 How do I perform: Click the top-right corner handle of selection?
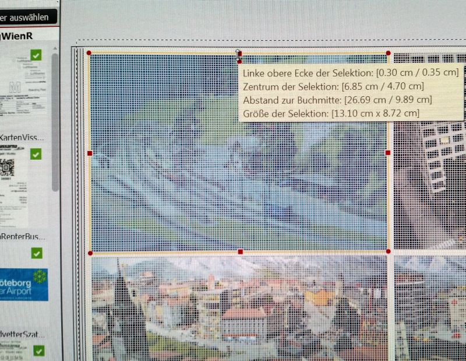pos(388,53)
